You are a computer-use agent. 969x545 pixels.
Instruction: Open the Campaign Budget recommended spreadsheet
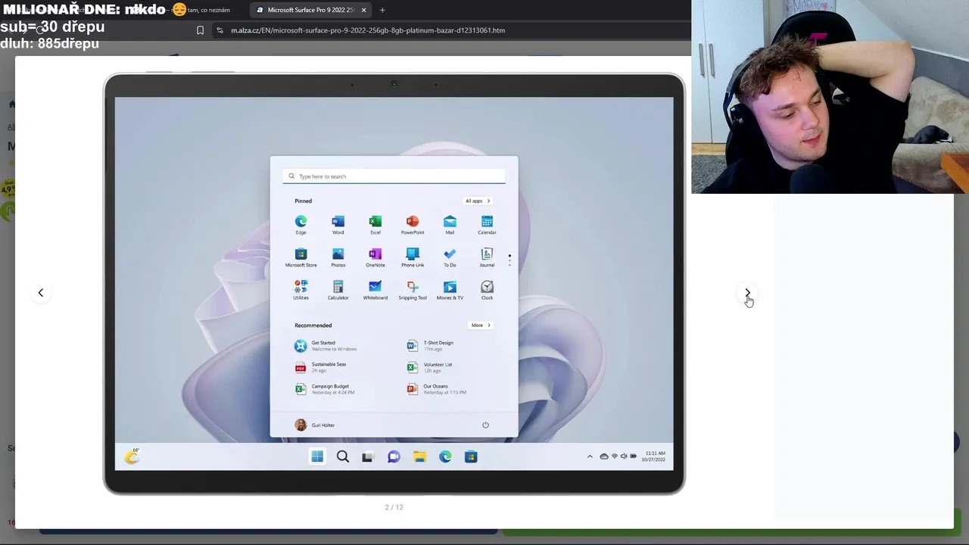pos(324,389)
